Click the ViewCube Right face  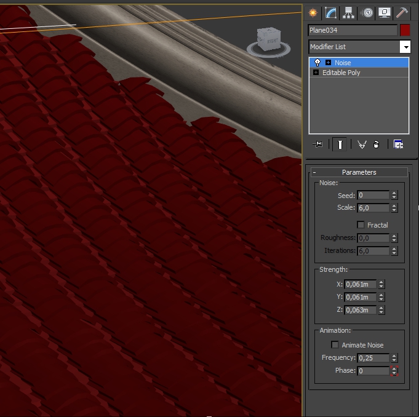pos(272,42)
